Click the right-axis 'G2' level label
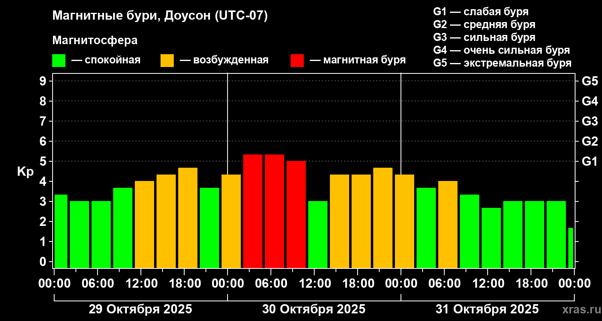Screen dimensions: 602x321 click(590, 142)
